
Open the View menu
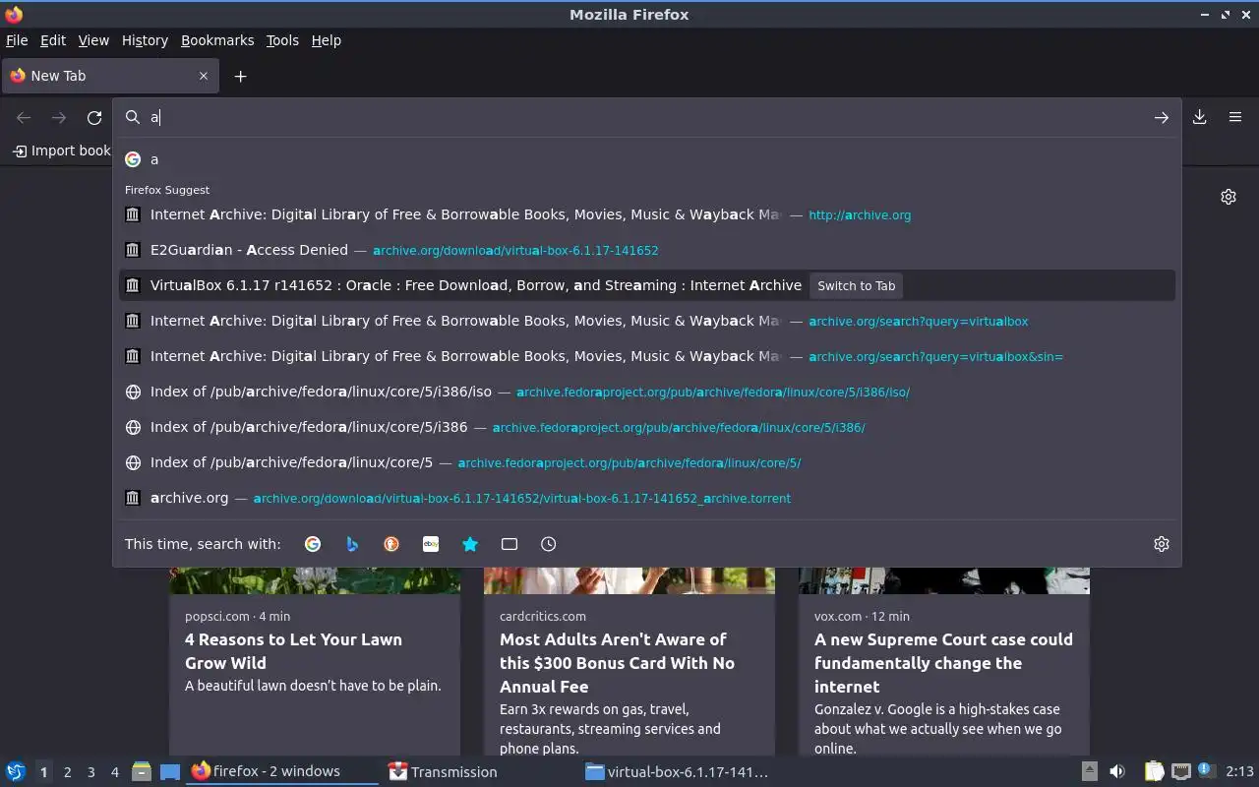coord(93,40)
